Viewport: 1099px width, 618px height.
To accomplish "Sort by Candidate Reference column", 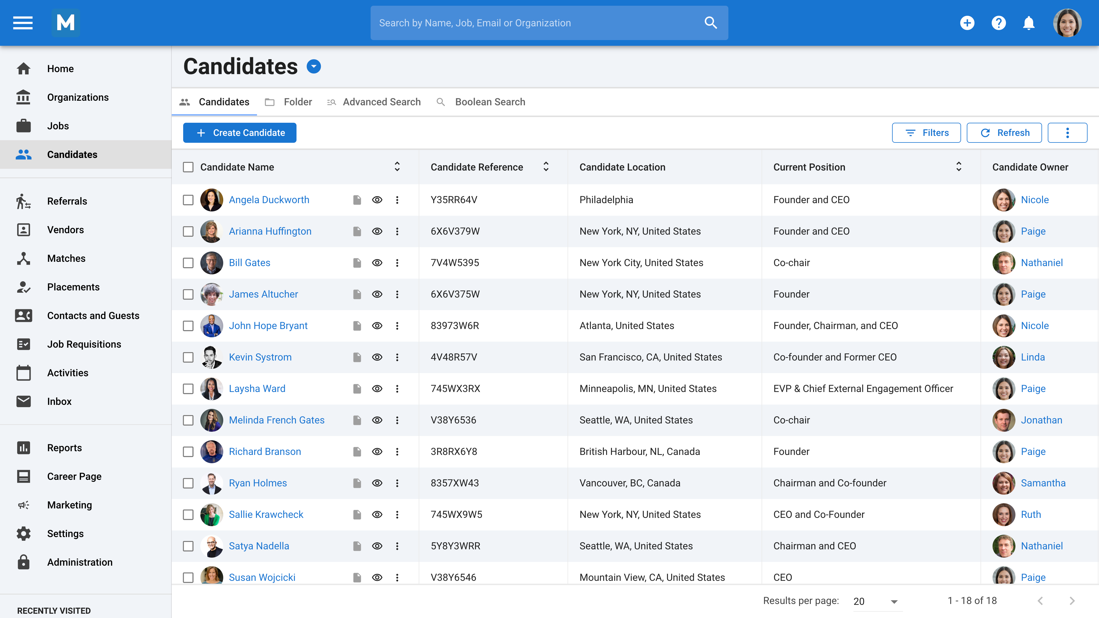I will 546,167.
